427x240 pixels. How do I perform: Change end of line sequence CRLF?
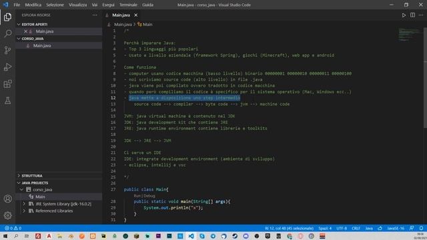pyautogui.click(x=356, y=228)
